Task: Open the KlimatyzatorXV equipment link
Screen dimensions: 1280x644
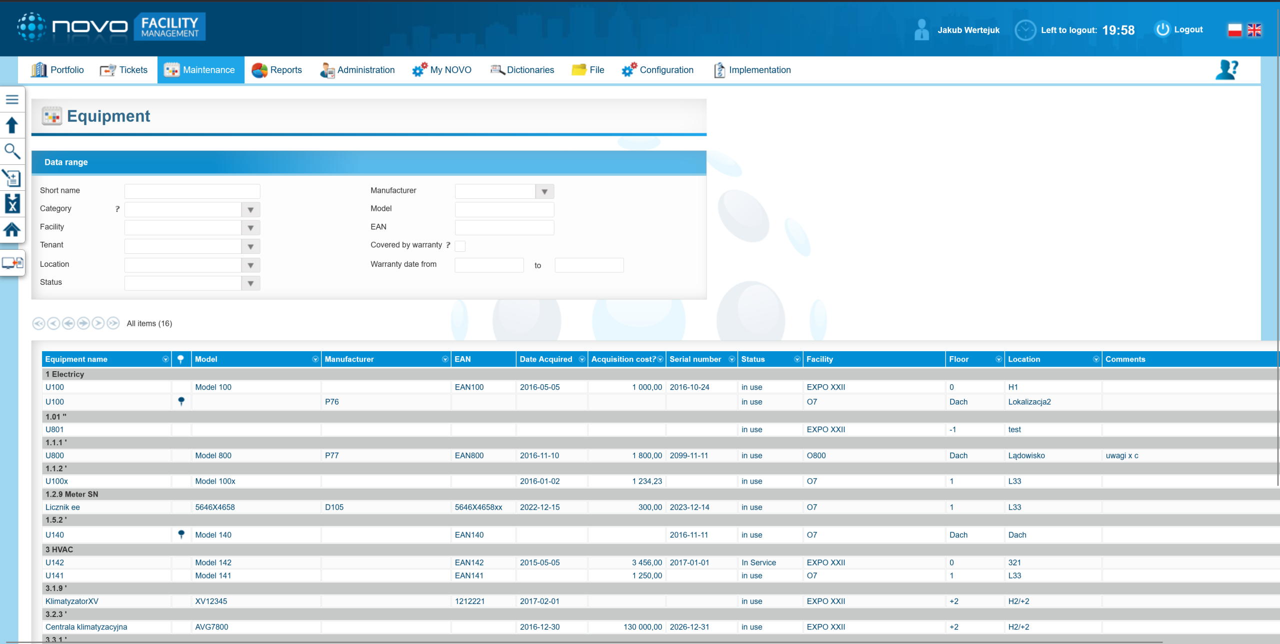Action: [72, 601]
